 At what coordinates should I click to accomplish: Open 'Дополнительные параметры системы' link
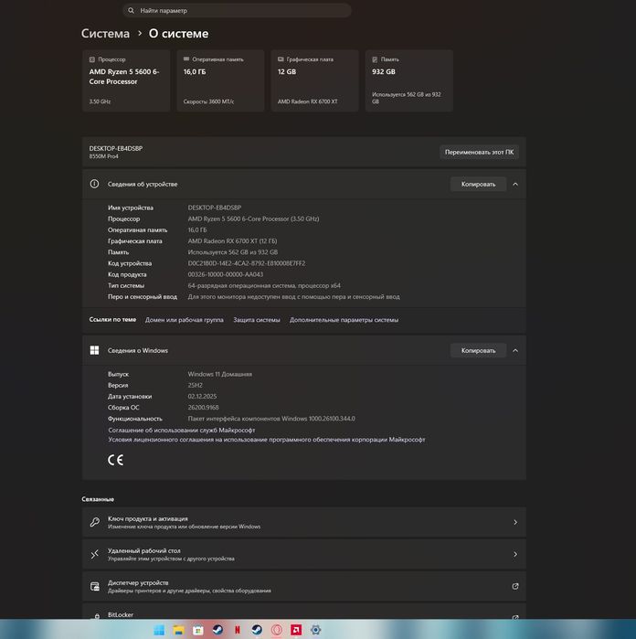pos(344,320)
